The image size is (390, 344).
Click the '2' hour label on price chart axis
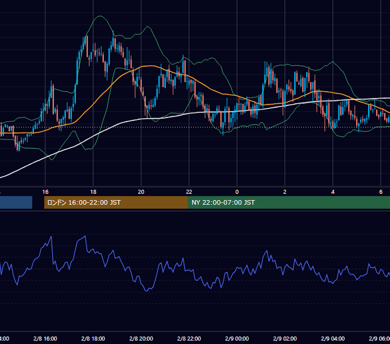pyautogui.click(x=285, y=192)
